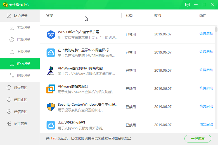Click the 金山WPS的云服务 cloud icon
Image resolution: width=218 pixels, height=145 pixels.
(x=51, y=125)
